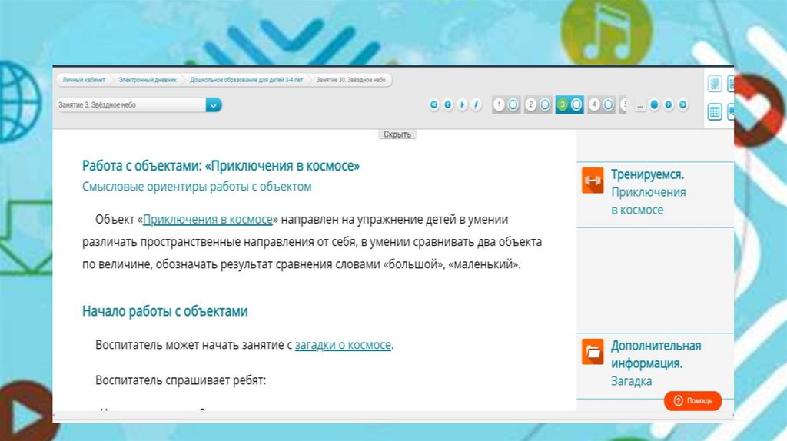Select page 3 in the pagination
The width and height of the screenshot is (787, 441).
563,105
